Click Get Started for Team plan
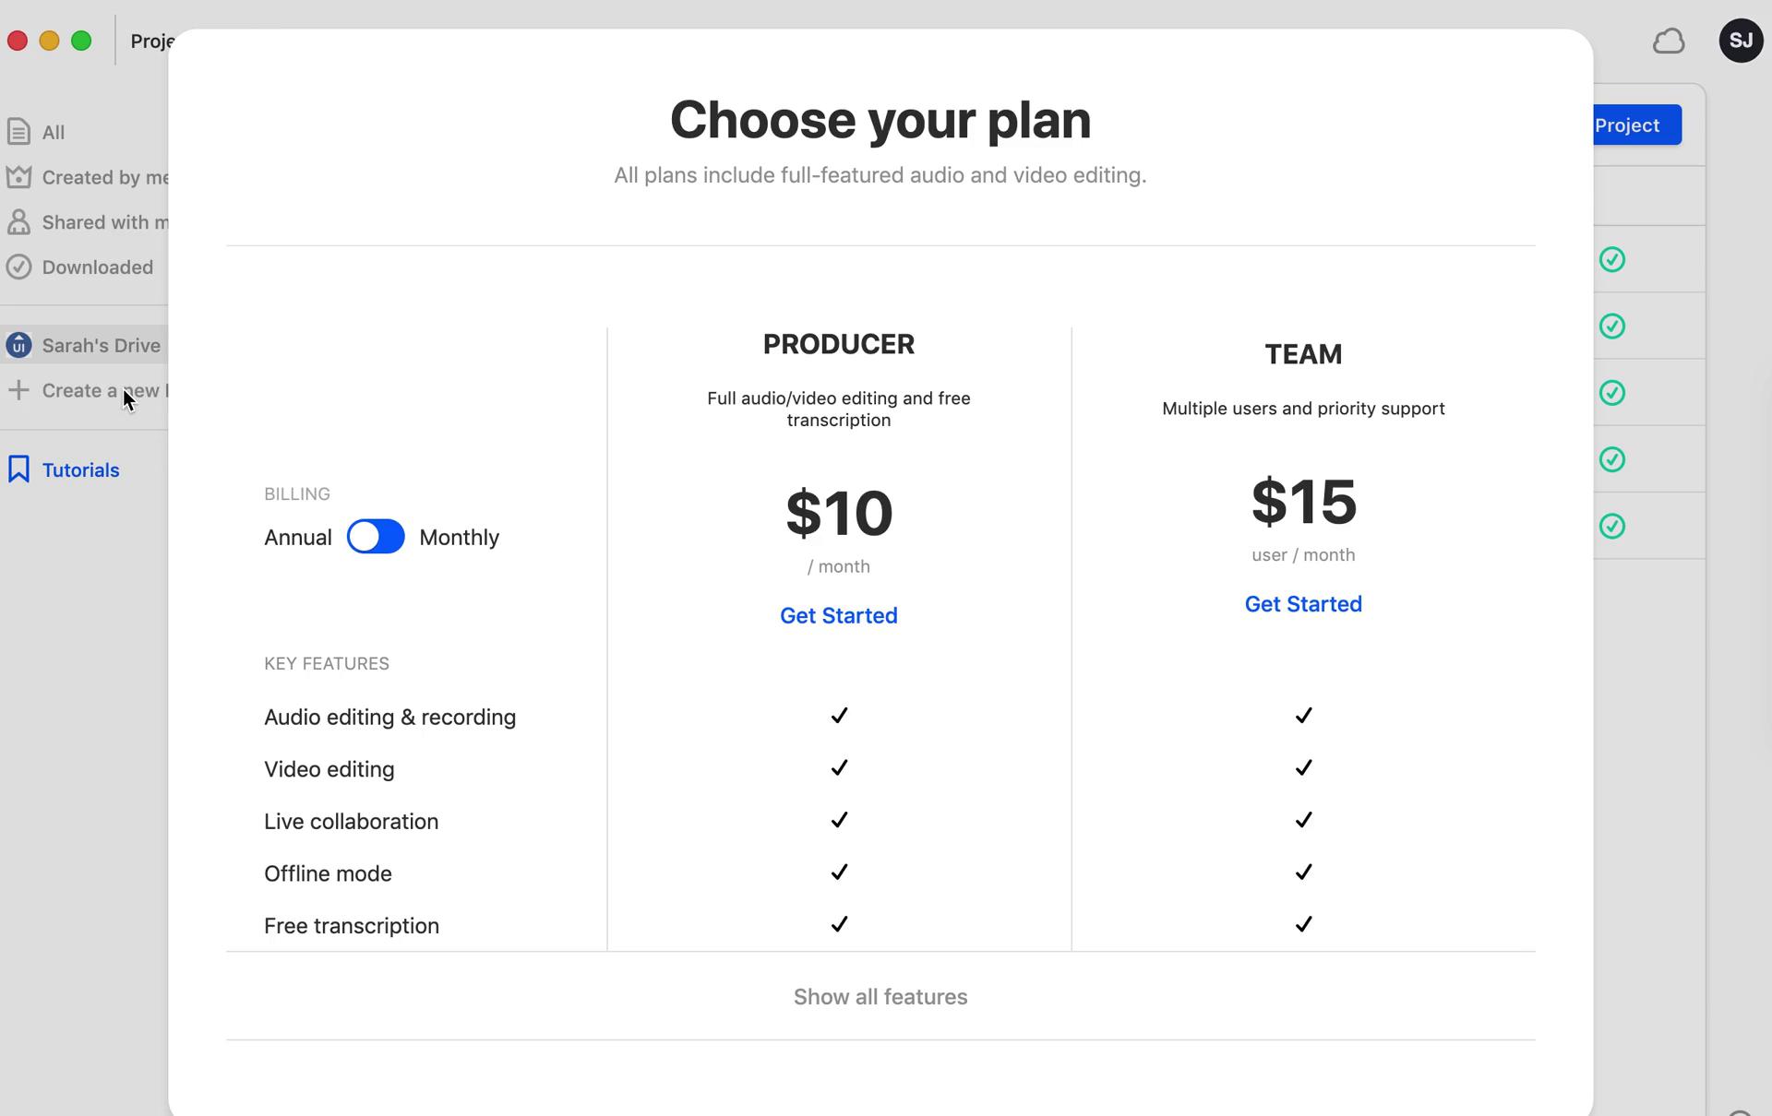 click(1302, 603)
